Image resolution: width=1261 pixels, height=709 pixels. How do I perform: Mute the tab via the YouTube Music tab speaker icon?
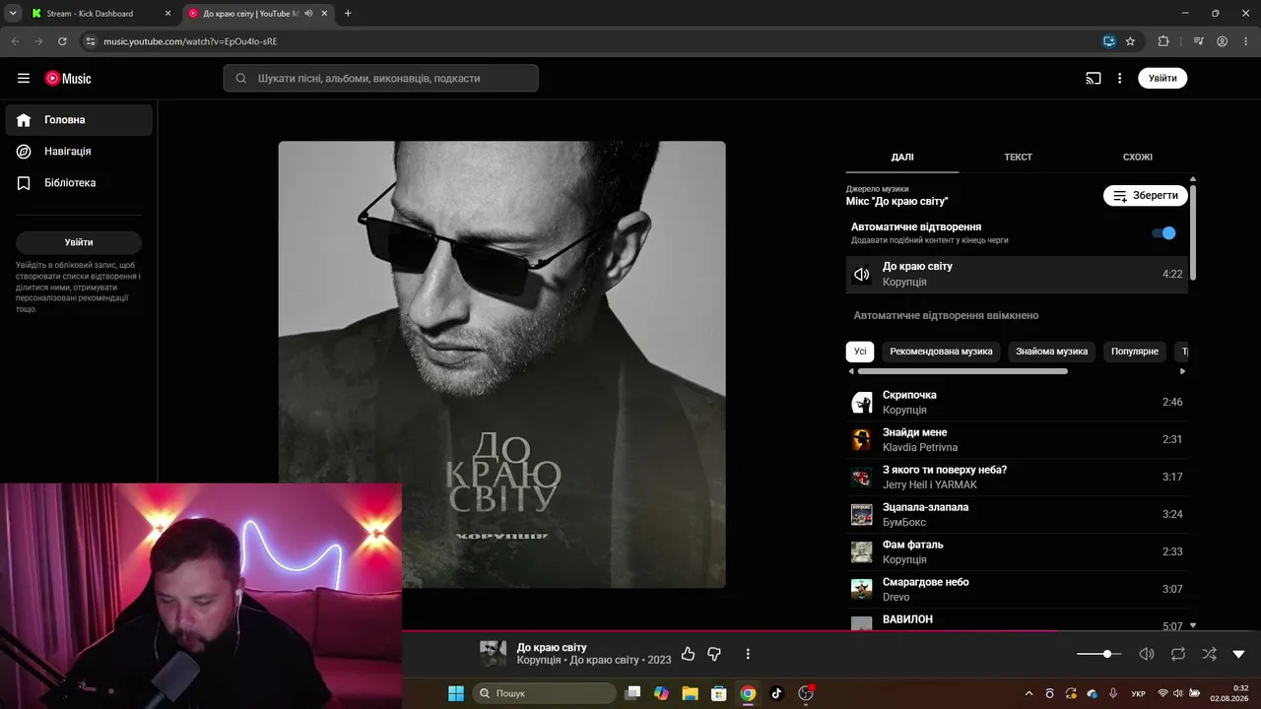coord(308,14)
